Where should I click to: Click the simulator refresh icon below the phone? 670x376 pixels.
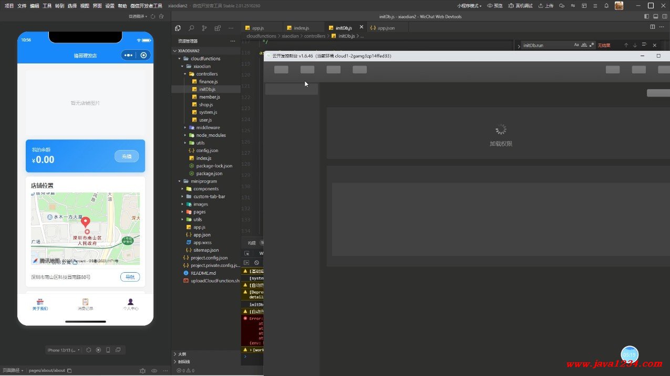(x=88, y=350)
